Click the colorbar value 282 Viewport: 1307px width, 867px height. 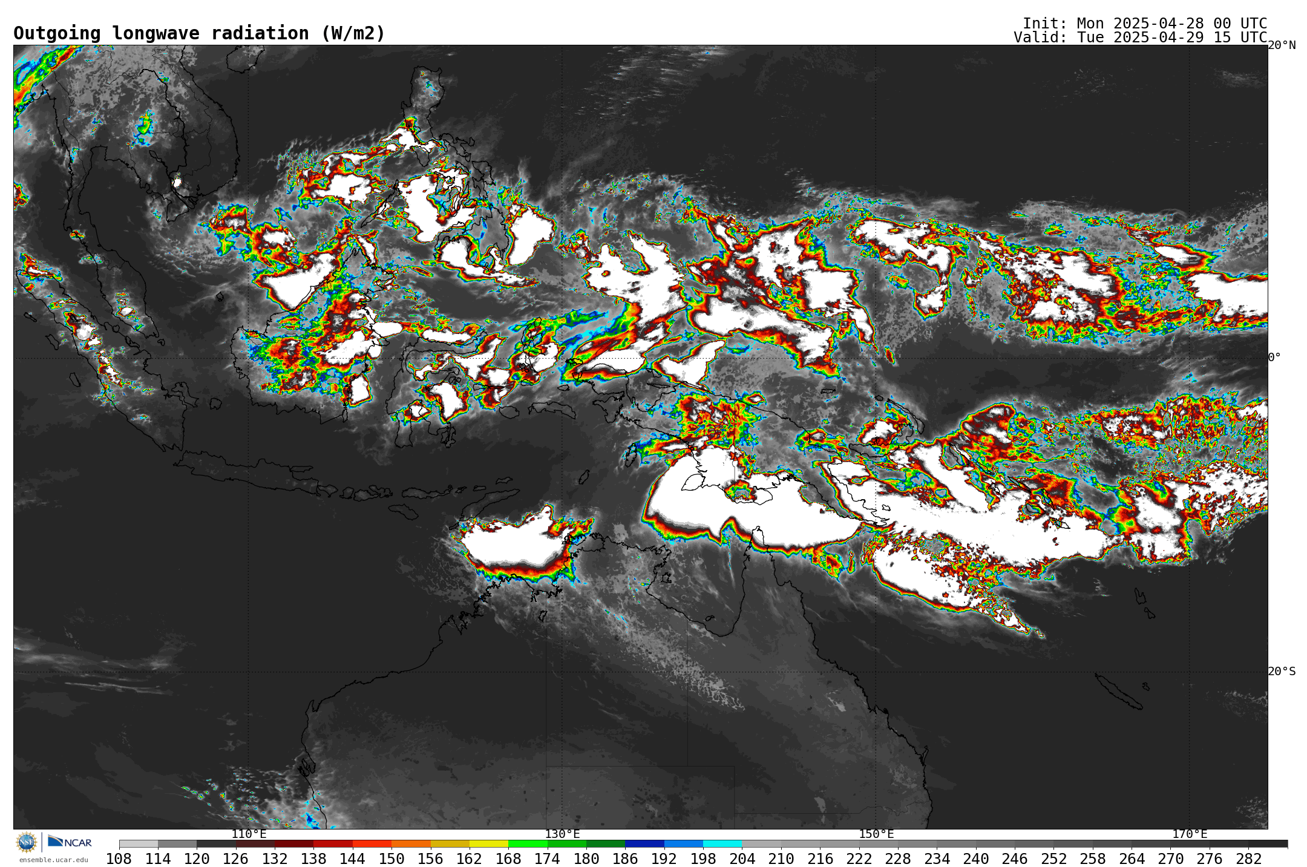pyautogui.click(x=1248, y=859)
